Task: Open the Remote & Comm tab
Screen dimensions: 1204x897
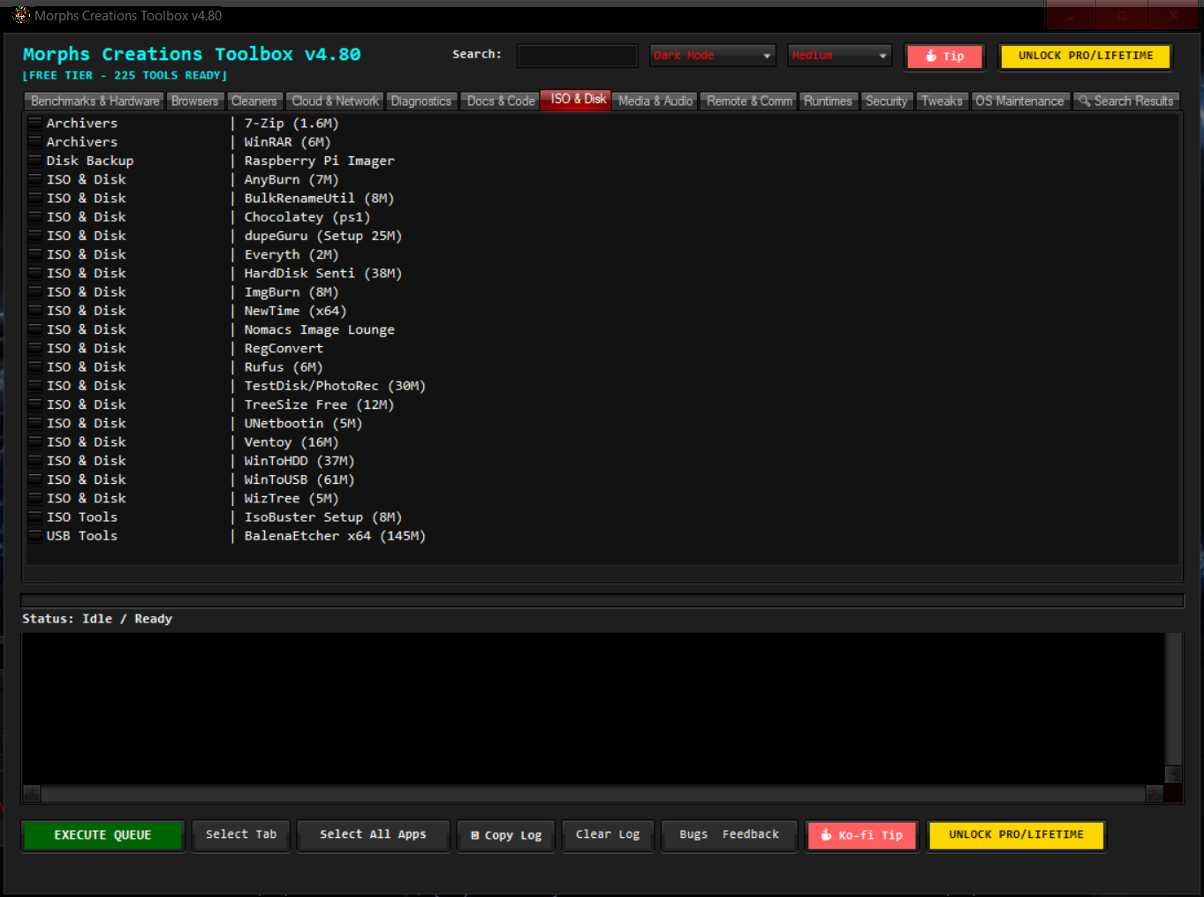Action: tap(749, 102)
